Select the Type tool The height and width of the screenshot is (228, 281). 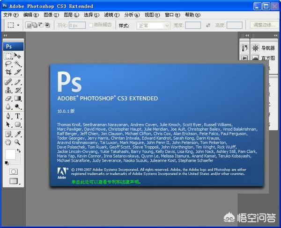pos(18,116)
